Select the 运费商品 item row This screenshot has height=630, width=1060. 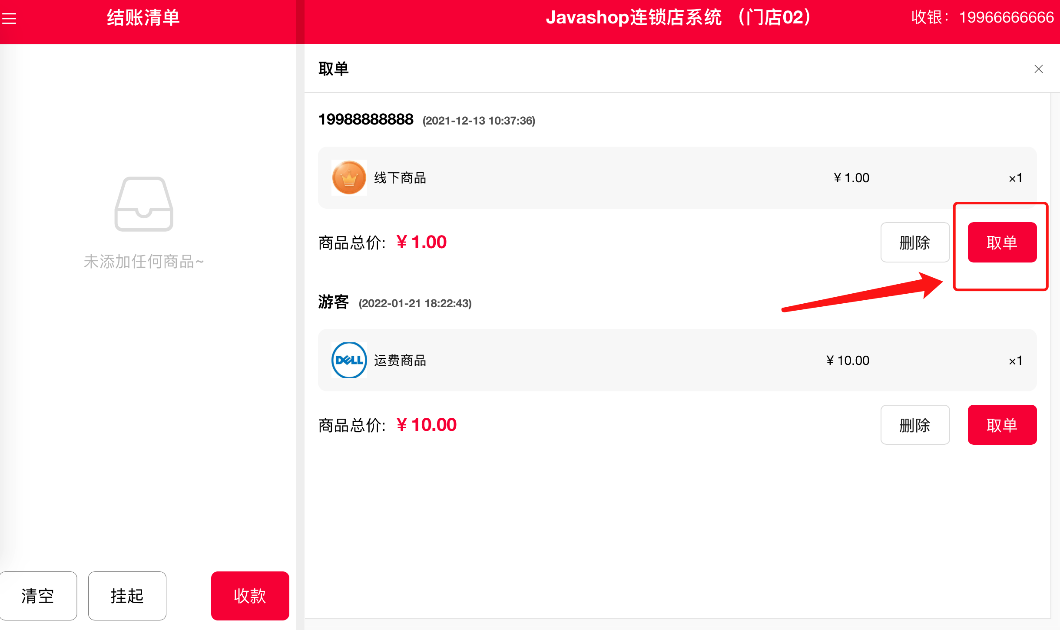click(677, 360)
